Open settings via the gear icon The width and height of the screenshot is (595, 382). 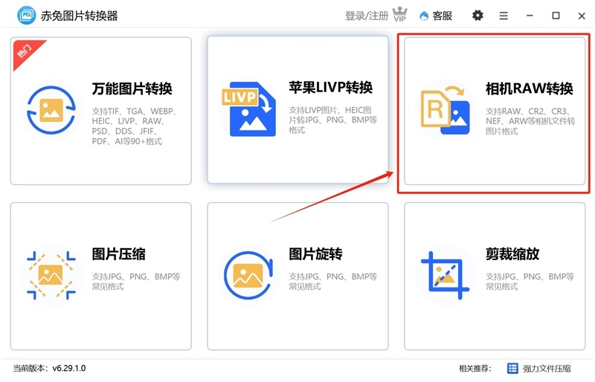point(477,16)
